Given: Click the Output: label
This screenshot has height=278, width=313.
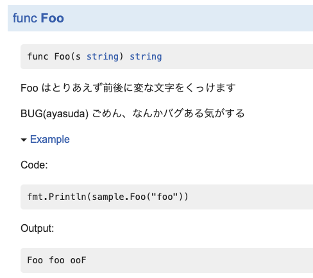Looking at the screenshot, I should [x=37, y=228].
